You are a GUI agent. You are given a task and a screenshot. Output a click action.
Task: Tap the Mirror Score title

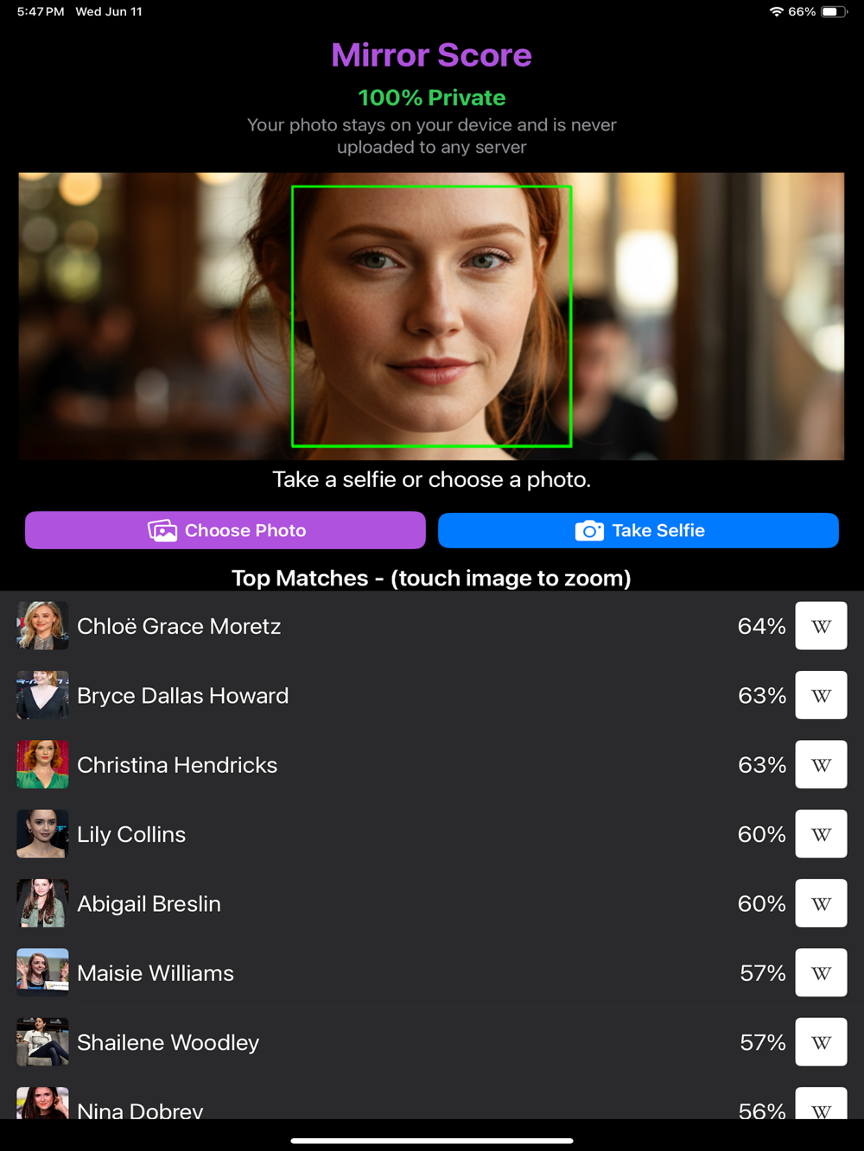pyautogui.click(x=431, y=55)
